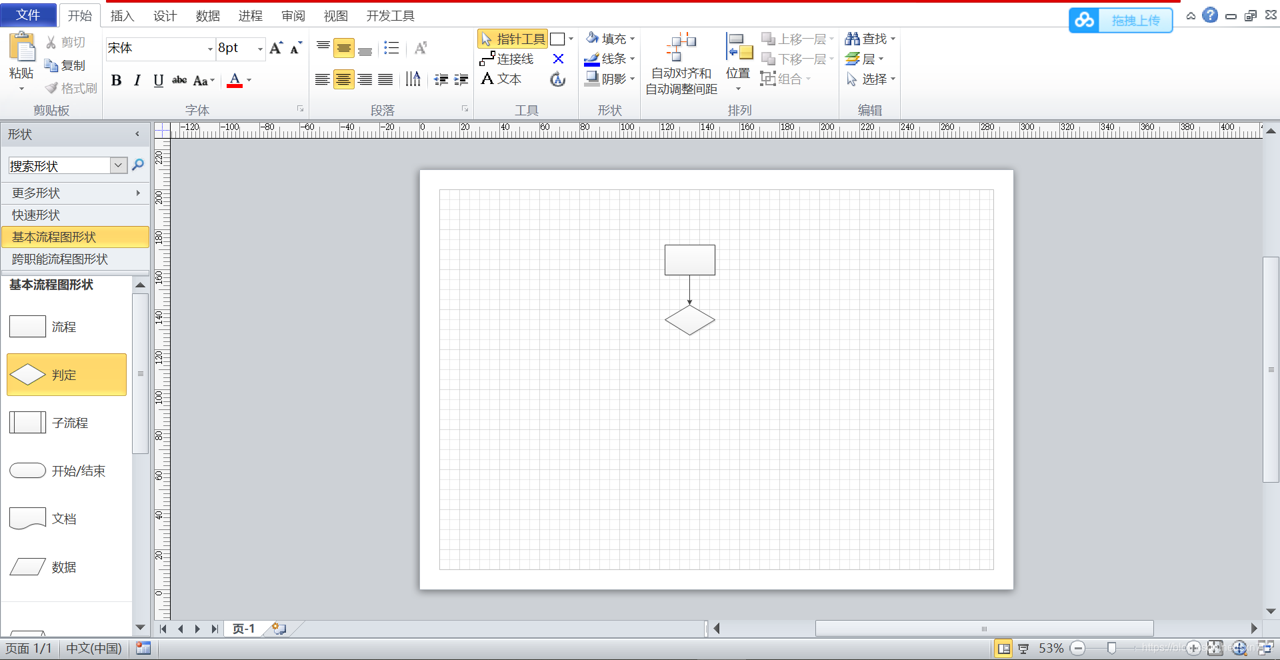
Task: Switch to the Data (数据) tab
Action: [x=207, y=15]
